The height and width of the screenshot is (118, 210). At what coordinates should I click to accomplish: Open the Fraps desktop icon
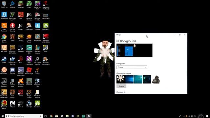tap(46, 49)
